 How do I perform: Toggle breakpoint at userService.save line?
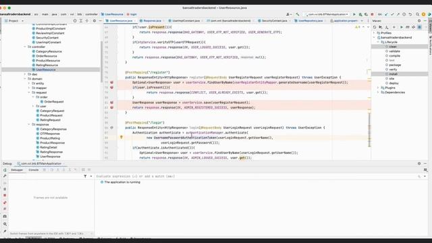pyautogui.click(x=112, y=103)
